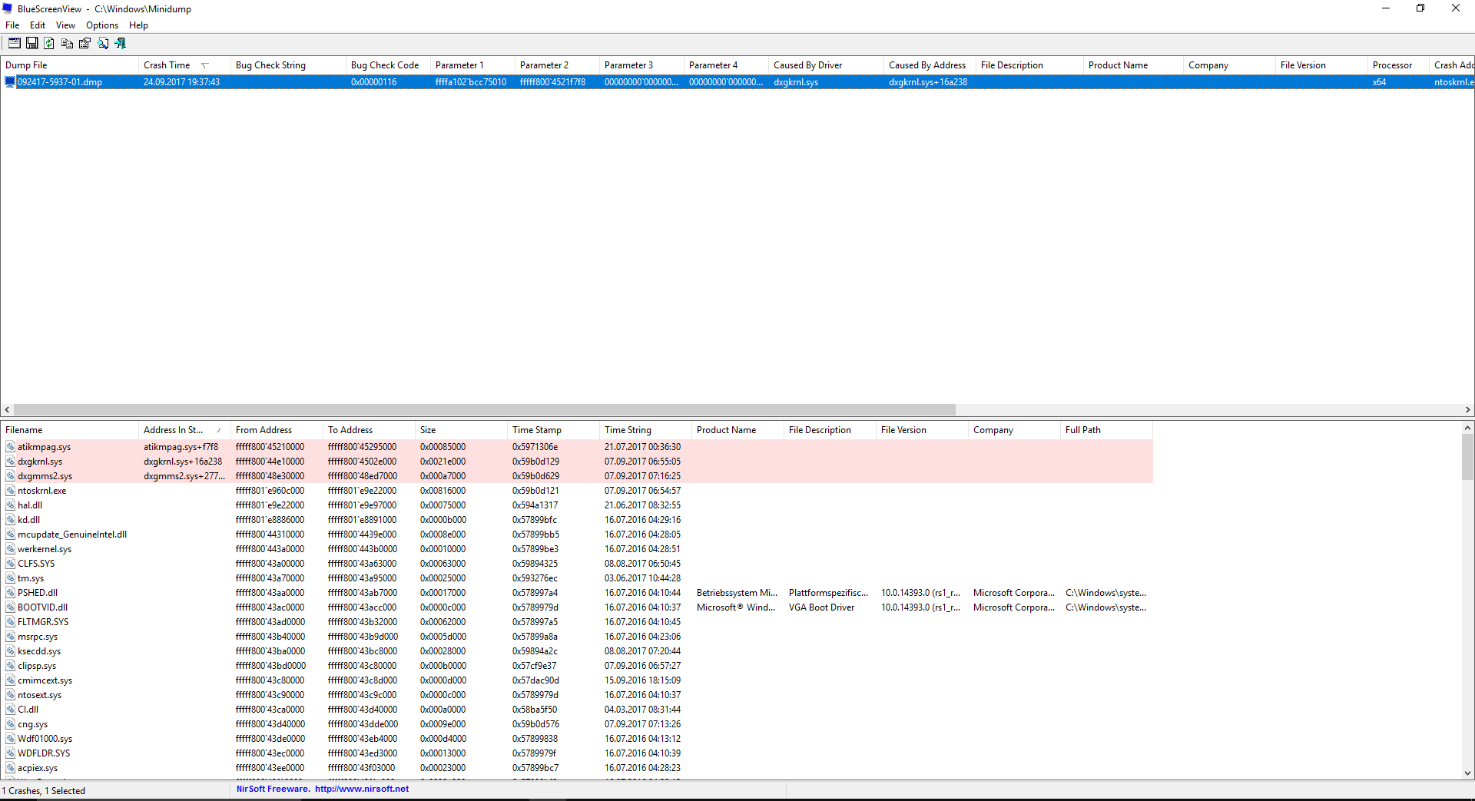The image size is (1475, 801).
Task: Sort drivers by Time Stamp column header
Action: coord(553,430)
